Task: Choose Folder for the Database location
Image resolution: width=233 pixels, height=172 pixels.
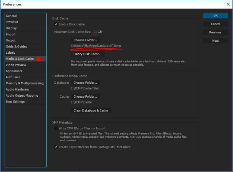Action: coord(85,83)
